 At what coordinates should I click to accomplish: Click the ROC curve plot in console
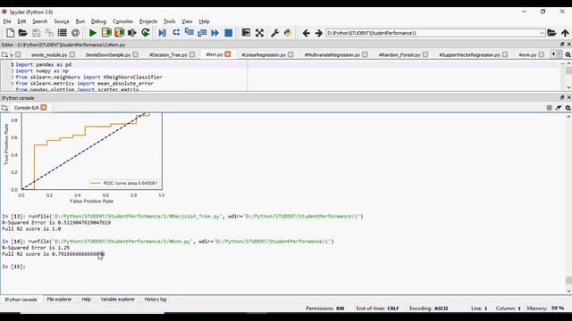point(83,158)
